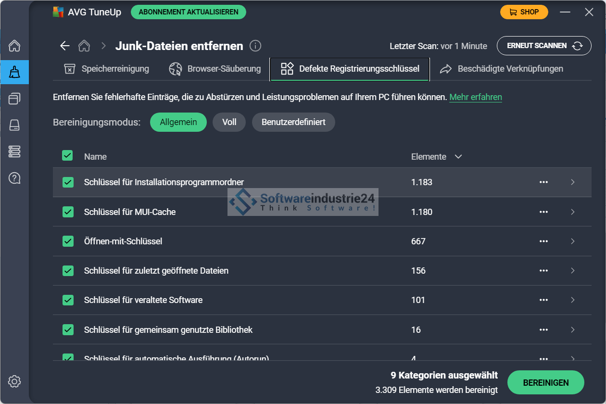
Task: Uncheck Schlüssel für veraltete Software checkbox
Action: click(x=68, y=300)
